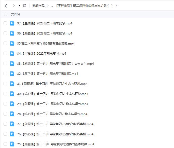Open 33.【刷题课】第十五讲 期末复习和训练 file
Image resolution: width=174 pixels, height=148 pixels.
55,64
